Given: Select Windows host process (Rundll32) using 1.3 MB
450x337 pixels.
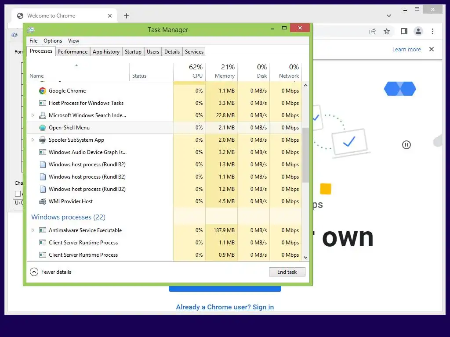Looking at the screenshot, I should (164, 165).
